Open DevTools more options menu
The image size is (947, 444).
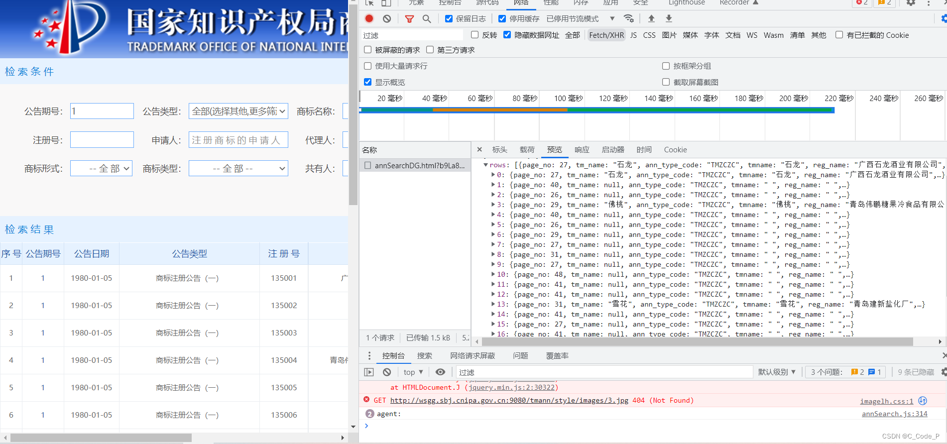[x=929, y=3]
